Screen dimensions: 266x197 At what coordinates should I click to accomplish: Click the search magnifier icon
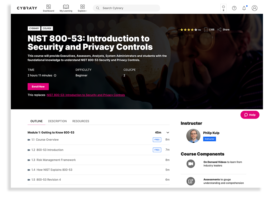(98, 8)
